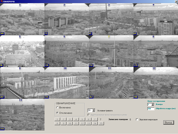The width and height of the screenshot is (178, 134).
Task: Open panorama frame 6 thumbnail
Action: tap(67, 51)
